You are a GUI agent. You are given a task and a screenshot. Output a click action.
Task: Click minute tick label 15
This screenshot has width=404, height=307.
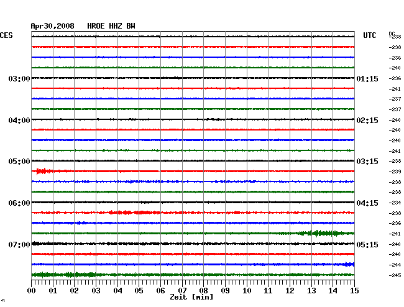pyautogui.click(x=354, y=291)
